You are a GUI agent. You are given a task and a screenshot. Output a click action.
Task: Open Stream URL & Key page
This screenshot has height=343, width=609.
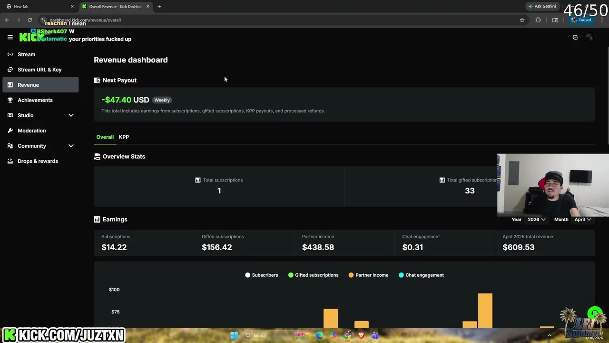tap(40, 70)
